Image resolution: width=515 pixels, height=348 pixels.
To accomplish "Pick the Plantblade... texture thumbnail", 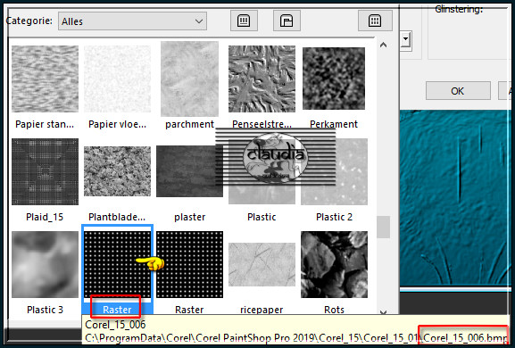I will [x=117, y=171].
